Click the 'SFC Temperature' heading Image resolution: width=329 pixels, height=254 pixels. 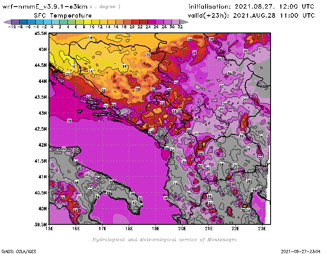tap(63, 16)
